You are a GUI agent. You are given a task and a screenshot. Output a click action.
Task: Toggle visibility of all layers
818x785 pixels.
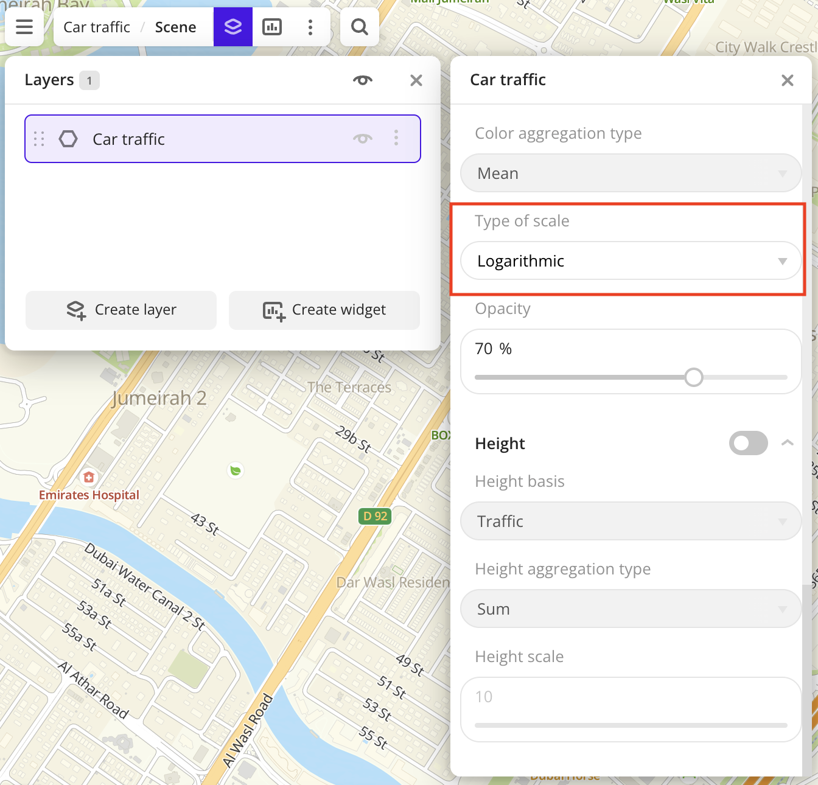(362, 80)
